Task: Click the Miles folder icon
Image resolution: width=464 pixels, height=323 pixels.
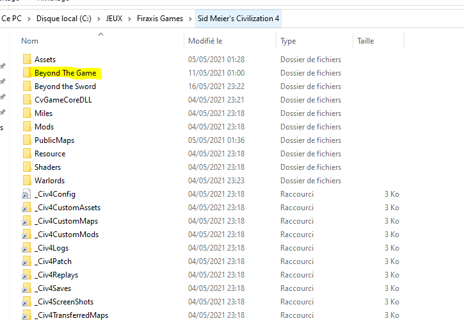Action: [x=27, y=113]
